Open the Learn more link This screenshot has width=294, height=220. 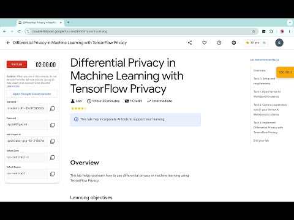[x=13, y=86]
